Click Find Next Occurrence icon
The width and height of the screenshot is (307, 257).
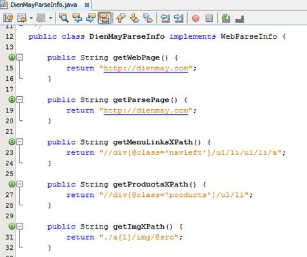pos(91,18)
